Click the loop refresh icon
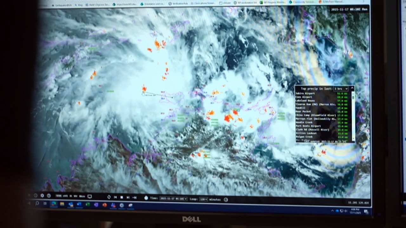Viewport: 406px width, 228px height. click(109, 197)
